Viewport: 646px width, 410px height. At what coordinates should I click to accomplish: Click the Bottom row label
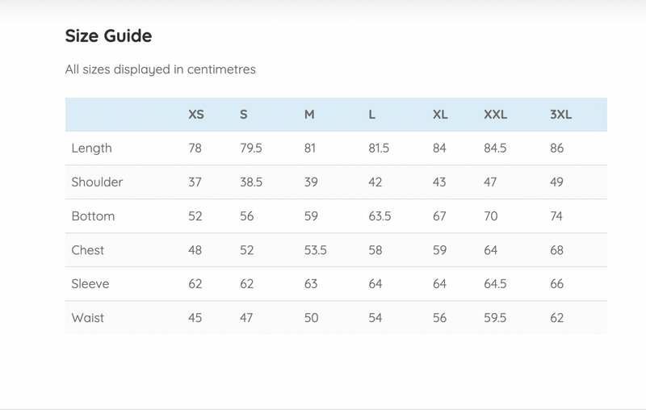93,216
